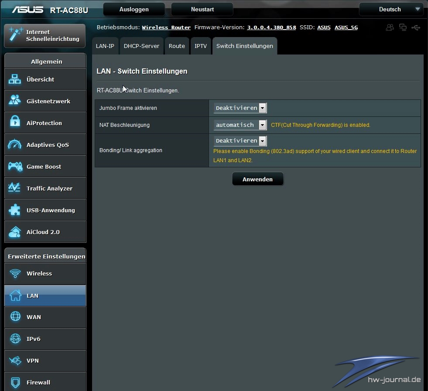Click the Game Boost gamepad icon
The height and width of the screenshot is (391, 428).
pyautogui.click(x=15, y=166)
